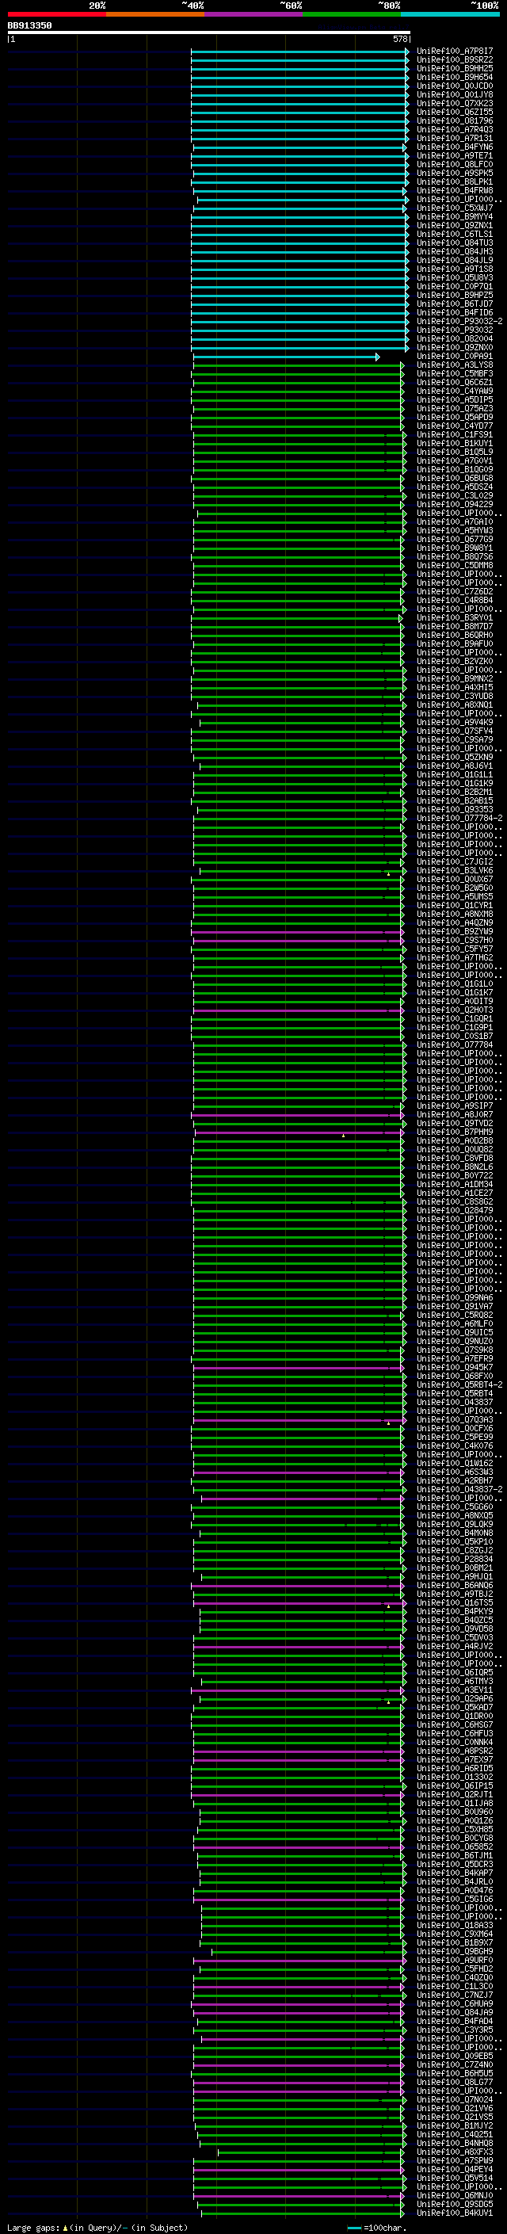507x2234 pixels.
Task: Click the ruler end value 578
Action: pos(400,39)
